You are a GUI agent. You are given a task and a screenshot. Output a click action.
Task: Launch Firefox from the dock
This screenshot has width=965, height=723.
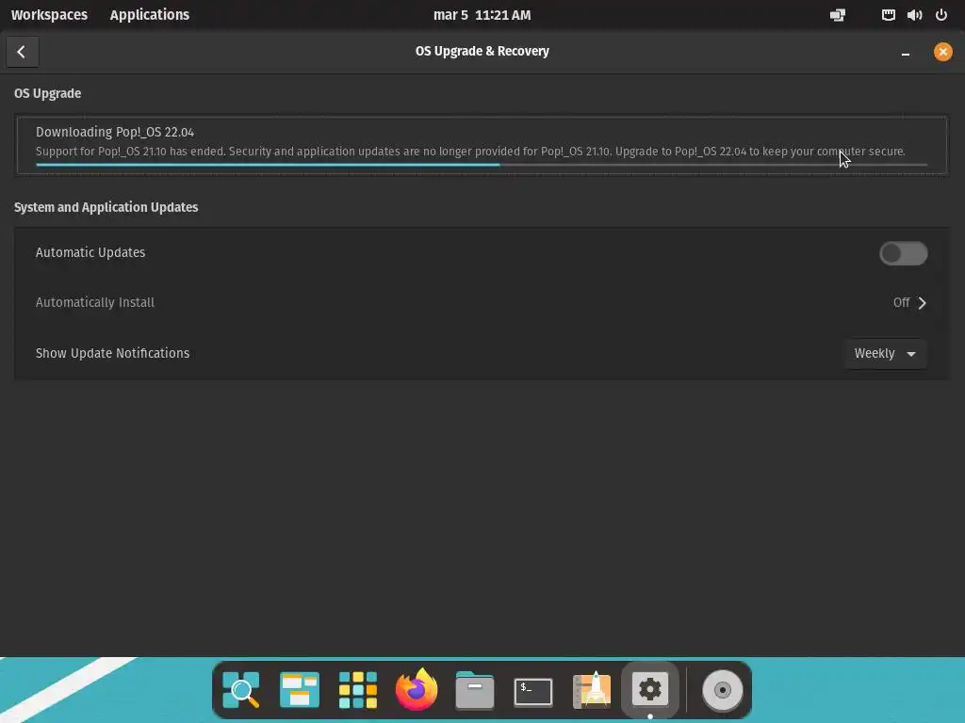[x=416, y=690]
